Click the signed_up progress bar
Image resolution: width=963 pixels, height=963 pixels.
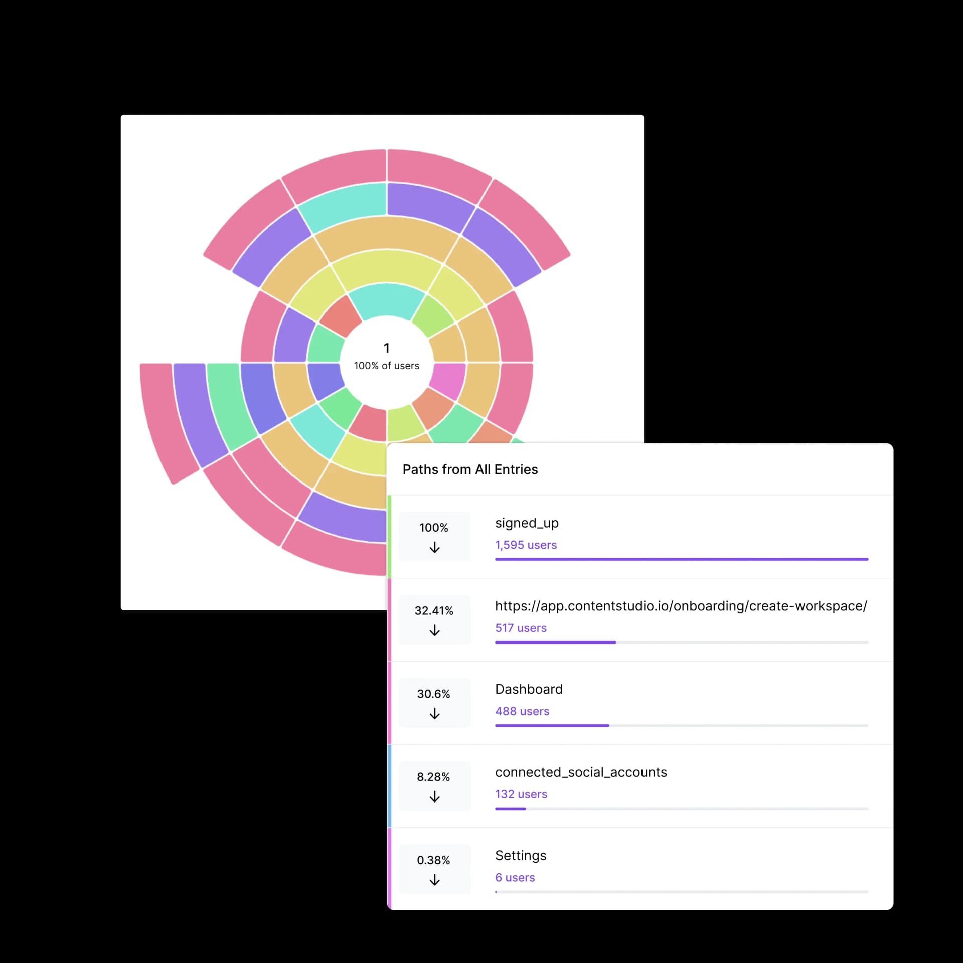coord(681,559)
